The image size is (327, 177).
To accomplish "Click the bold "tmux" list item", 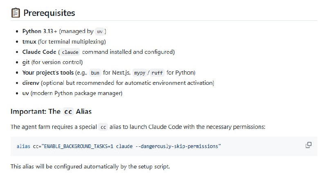I will (29, 42).
